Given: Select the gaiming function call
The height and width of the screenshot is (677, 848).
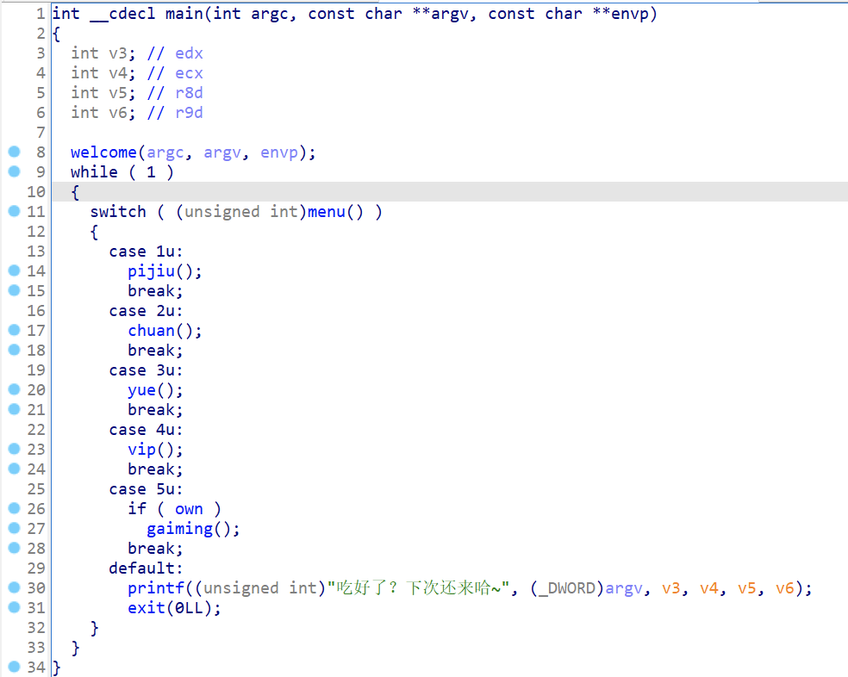Looking at the screenshot, I should (x=179, y=529).
